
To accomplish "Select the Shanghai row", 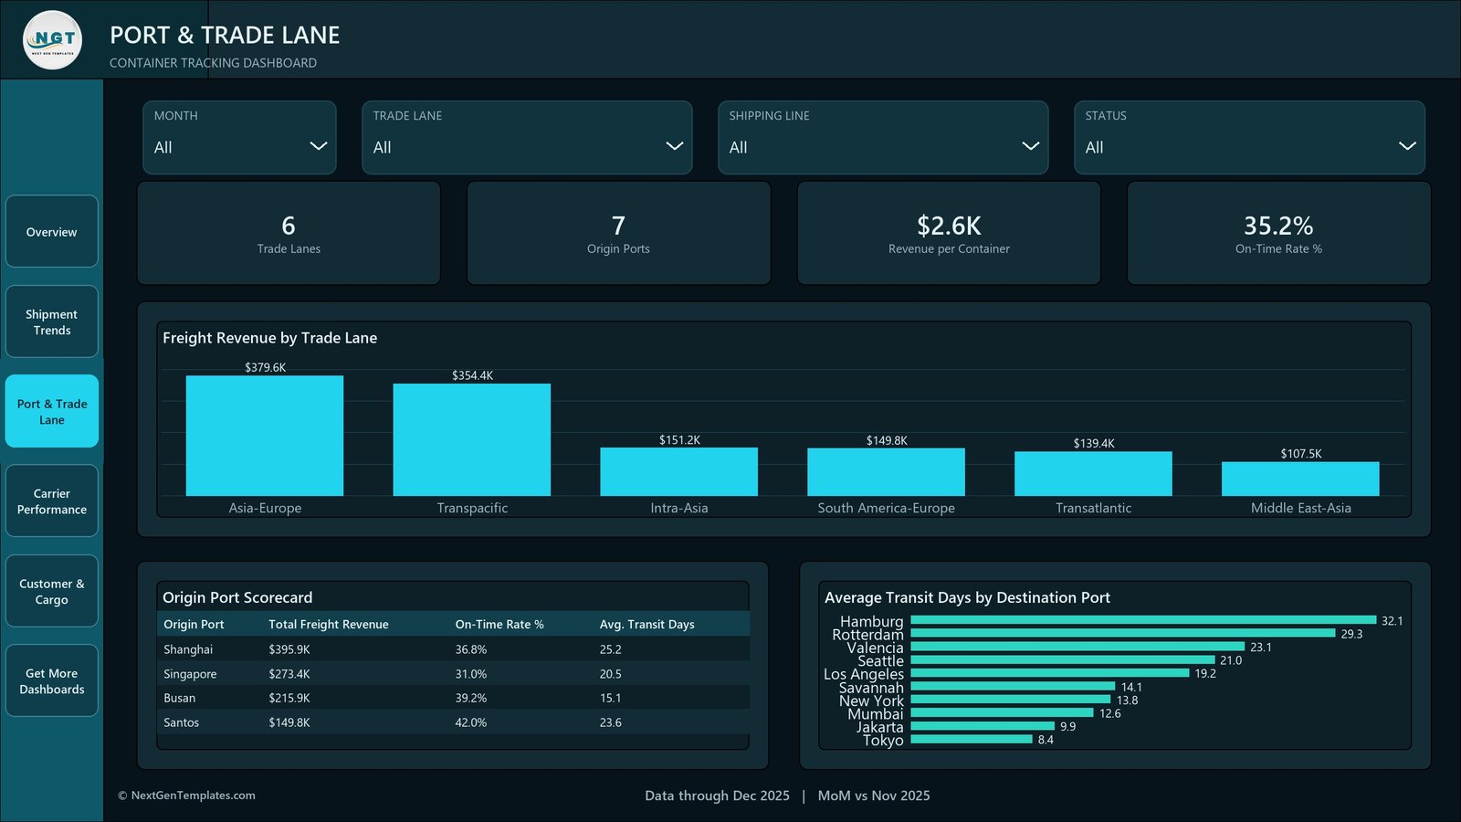I will (x=453, y=649).
